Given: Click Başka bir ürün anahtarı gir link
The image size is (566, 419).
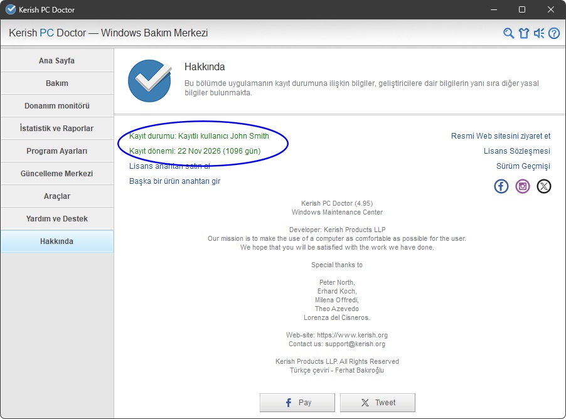Looking at the screenshot, I should (x=174, y=181).
